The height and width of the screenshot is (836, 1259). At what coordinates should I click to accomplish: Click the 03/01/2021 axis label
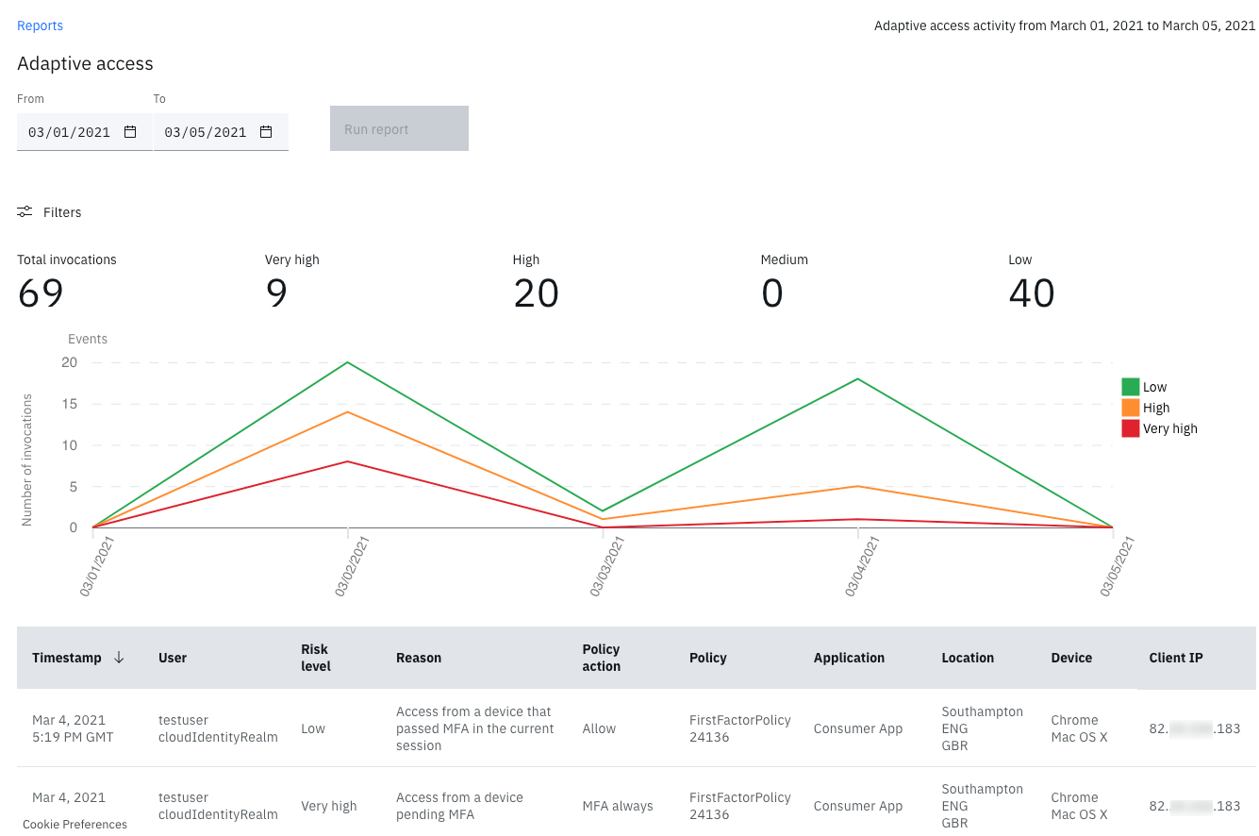pyautogui.click(x=97, y=566)
